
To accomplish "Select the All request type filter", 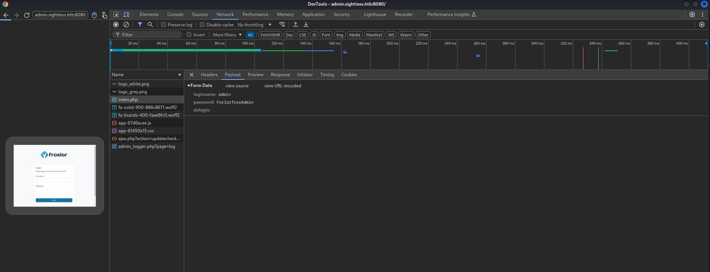I will [x=250, y=35].
